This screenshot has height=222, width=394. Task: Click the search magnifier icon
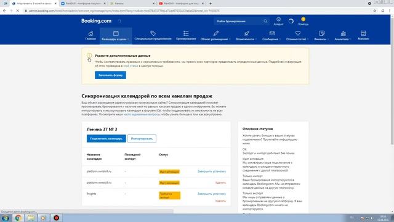click(265, 21)
